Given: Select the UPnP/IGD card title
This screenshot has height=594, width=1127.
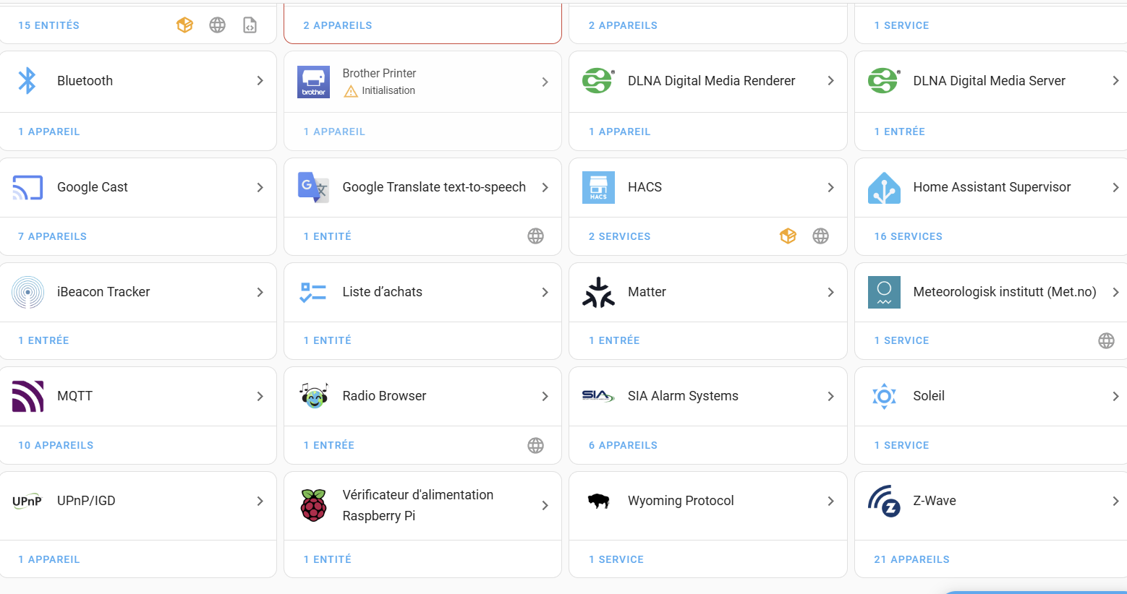Looking at the screenshot, I should [x=86, y=501].
